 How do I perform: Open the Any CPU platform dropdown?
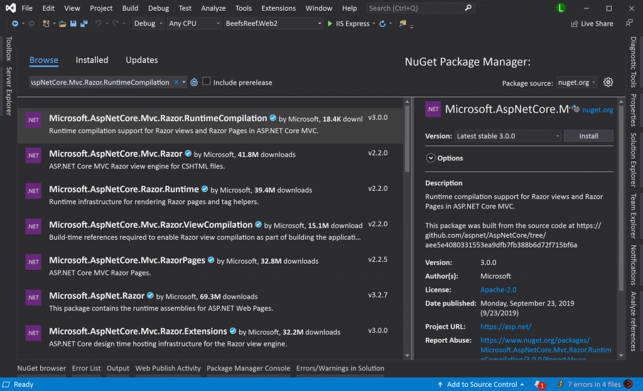coord(194,23)
